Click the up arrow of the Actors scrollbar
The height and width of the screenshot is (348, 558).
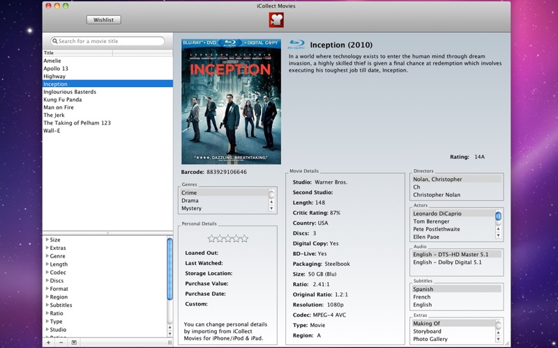(498, 229)
